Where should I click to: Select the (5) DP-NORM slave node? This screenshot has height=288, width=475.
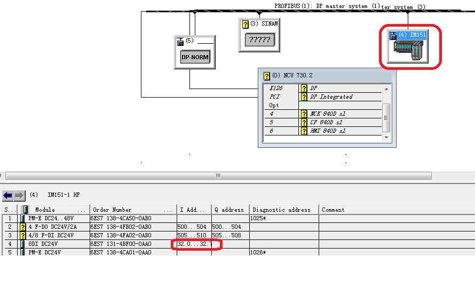[x=195, y=52]
